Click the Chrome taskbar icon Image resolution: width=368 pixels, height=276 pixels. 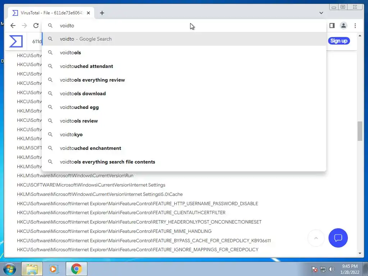[77, 269]
